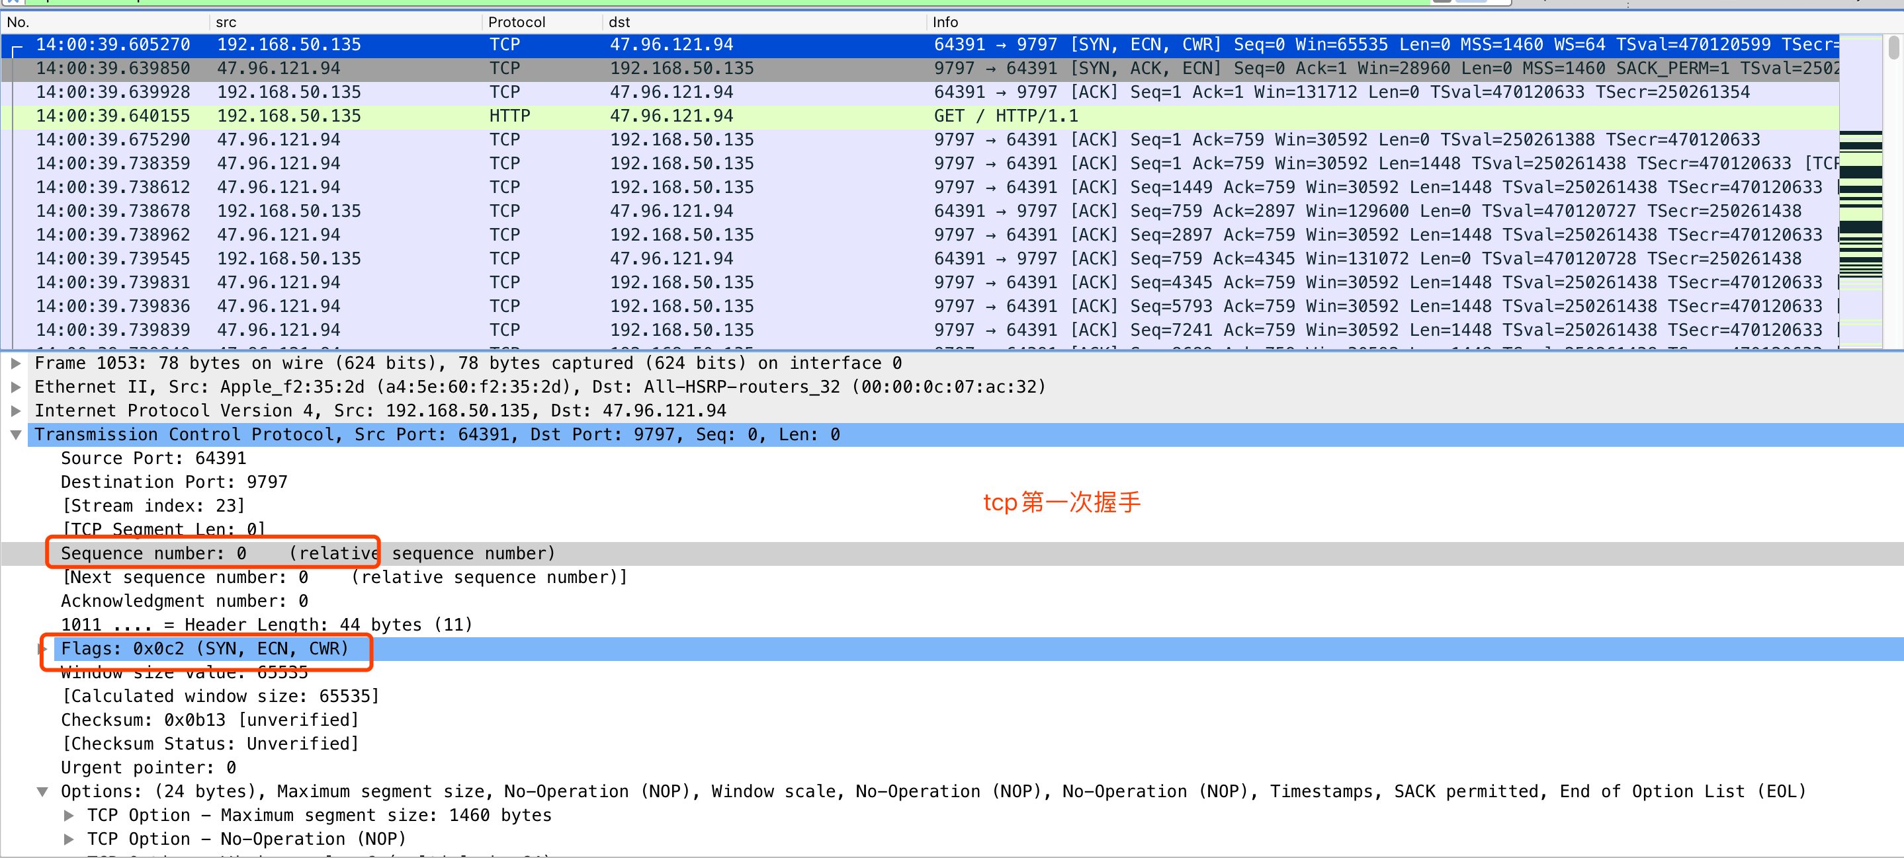Select the Next sequence number line
Viewport: 1904px width, 858px height.
pos(345,578)
